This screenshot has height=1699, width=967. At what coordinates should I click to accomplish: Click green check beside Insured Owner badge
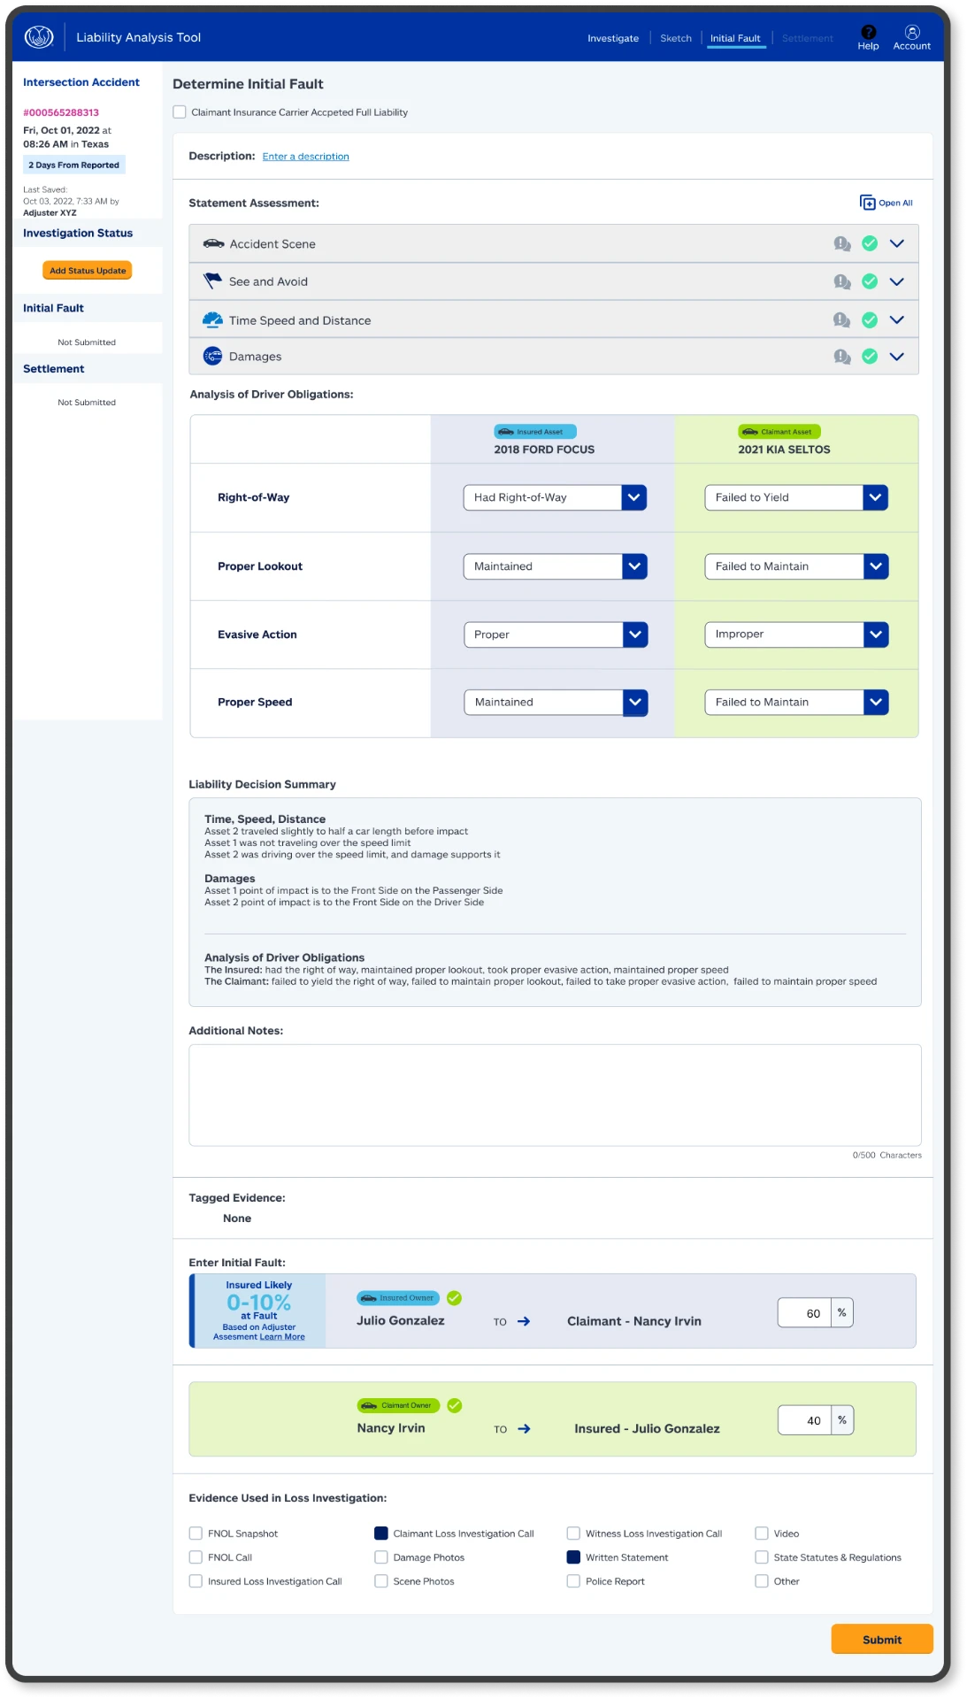click(454, 1298)
